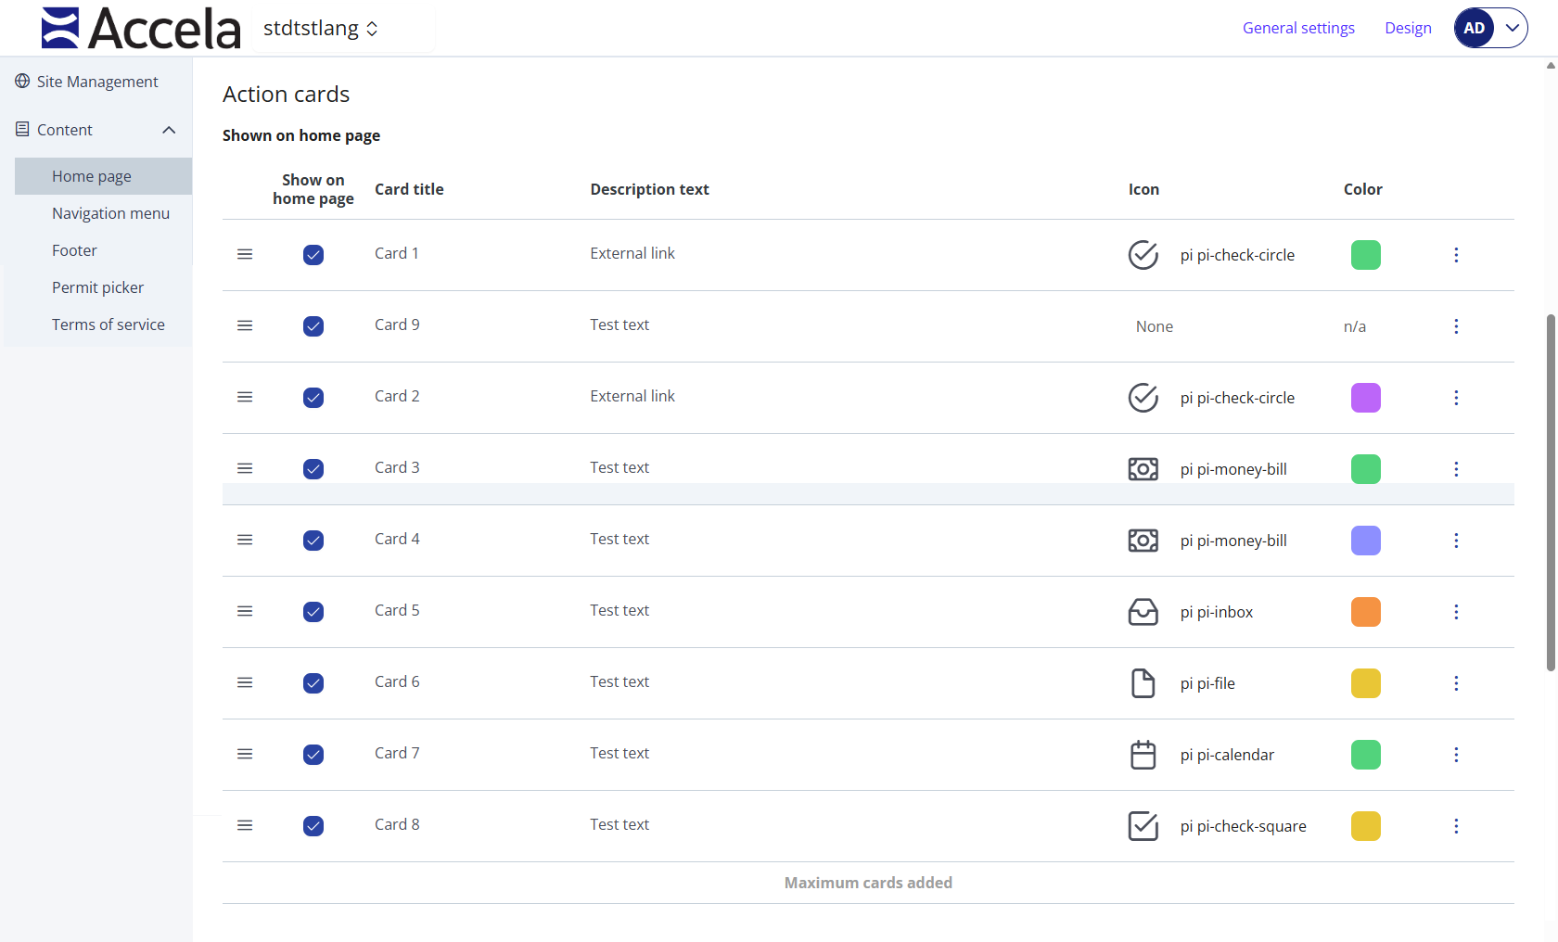This screenshot has height=942, width=1558.
Task: Toggle the Card 2 home page checkbox
Action: click(x=313, y=398)
